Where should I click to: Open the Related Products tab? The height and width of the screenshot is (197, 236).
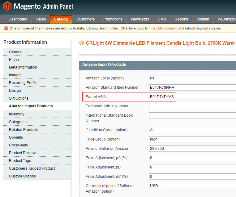tap(37, 129)
